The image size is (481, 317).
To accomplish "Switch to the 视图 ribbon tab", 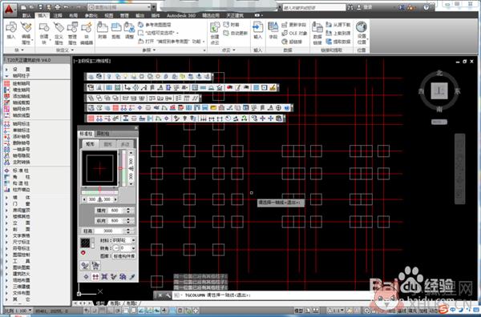I will (108, 15).
